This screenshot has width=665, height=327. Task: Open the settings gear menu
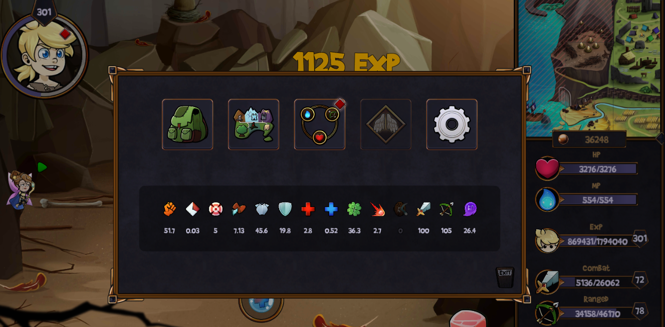(452, 124)
